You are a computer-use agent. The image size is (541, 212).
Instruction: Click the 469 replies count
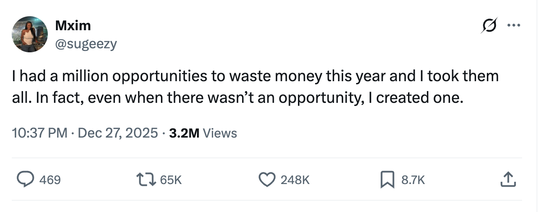pyautogui.click(x=50, y=180)
